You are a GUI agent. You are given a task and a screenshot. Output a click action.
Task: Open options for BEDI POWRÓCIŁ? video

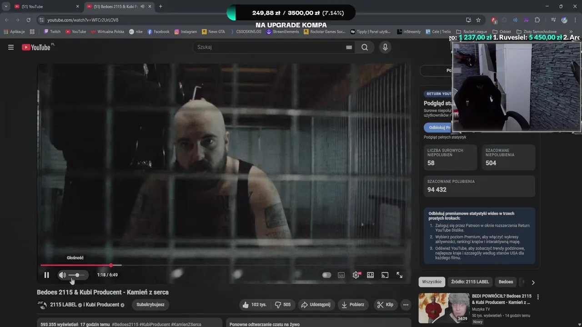coord(538,297)
